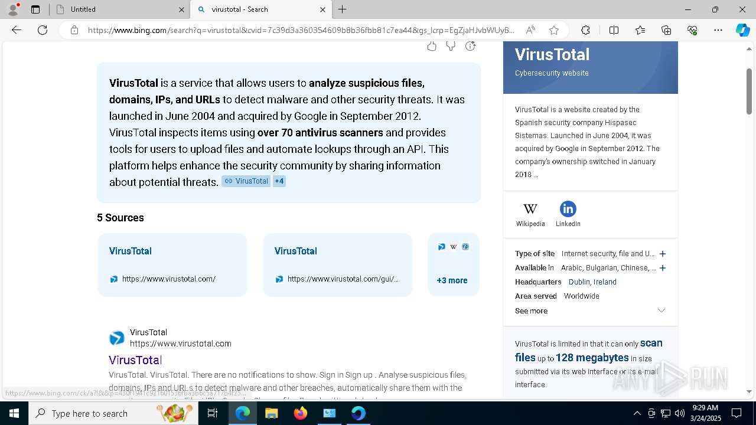Add page to favorites star icon
Image resolution: width=756 pixels, height=425 pixels.
(553, 30)
